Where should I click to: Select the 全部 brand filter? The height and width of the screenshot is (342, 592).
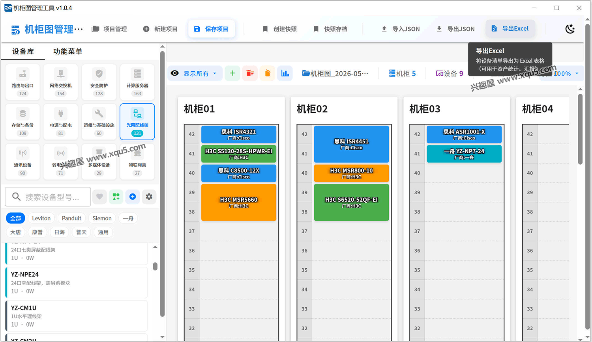point(16,218)
